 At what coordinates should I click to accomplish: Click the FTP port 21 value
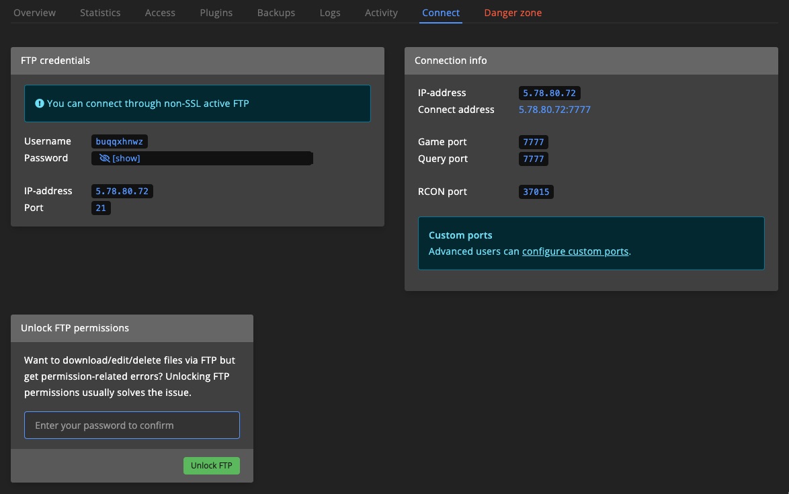(101, 208)
